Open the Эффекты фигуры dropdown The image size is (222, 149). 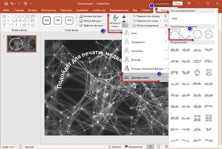coord(92,26)
